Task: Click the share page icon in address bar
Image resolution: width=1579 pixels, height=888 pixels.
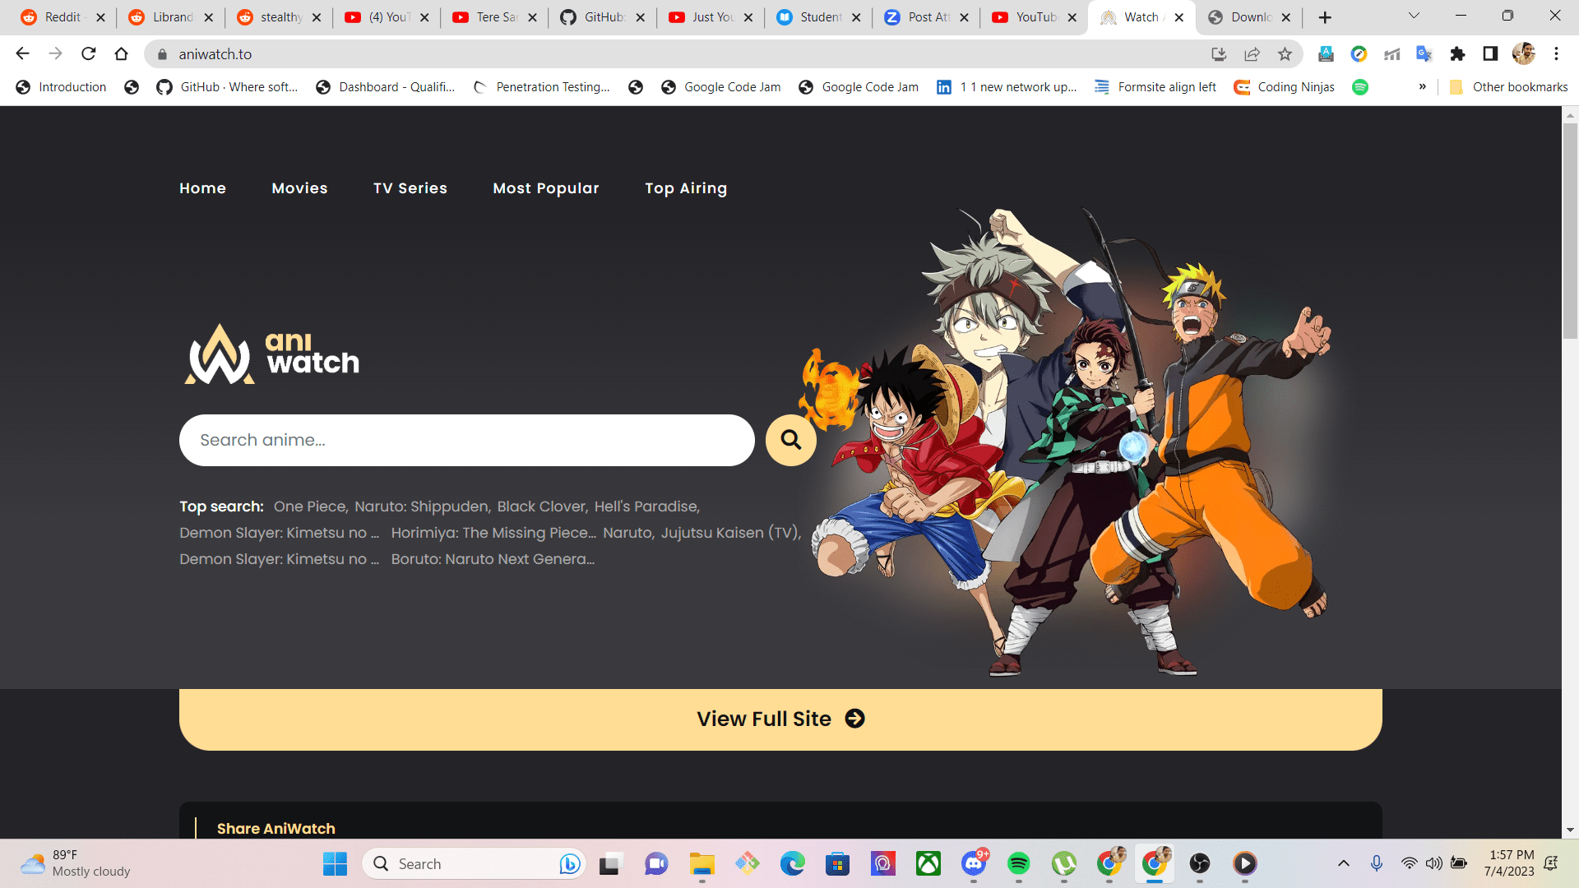Action: [x=1252, y=54]
